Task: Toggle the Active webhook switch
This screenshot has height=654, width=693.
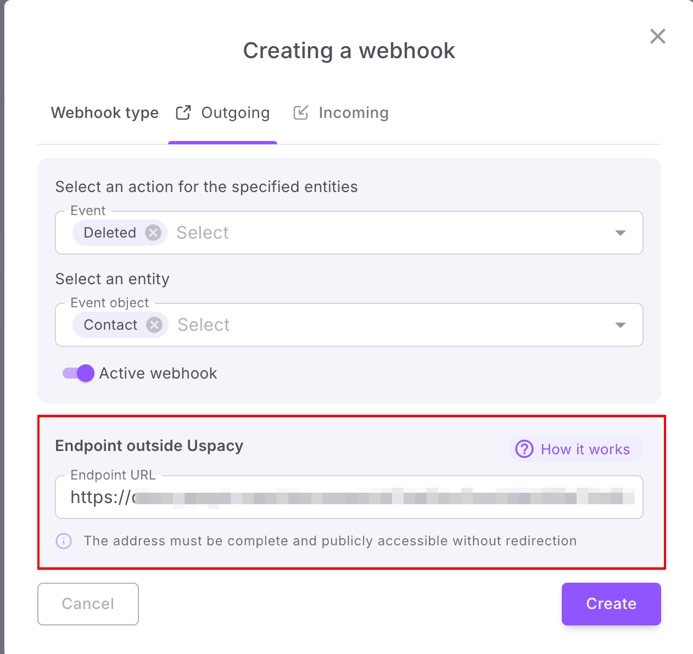Action: click(x=79, y=374)
